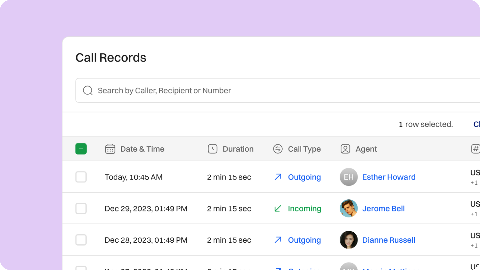The height and width of the screenshot is (270, 480).
Task: Open Dianne Russell's agent link
Action: pyautogui.click(x=388, y=240)
